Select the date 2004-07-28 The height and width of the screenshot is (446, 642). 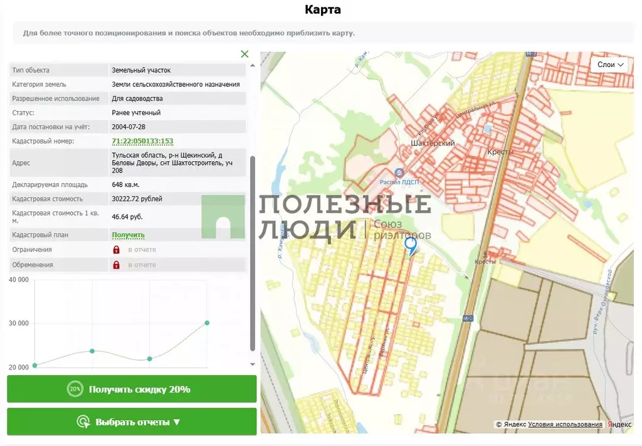129,127
